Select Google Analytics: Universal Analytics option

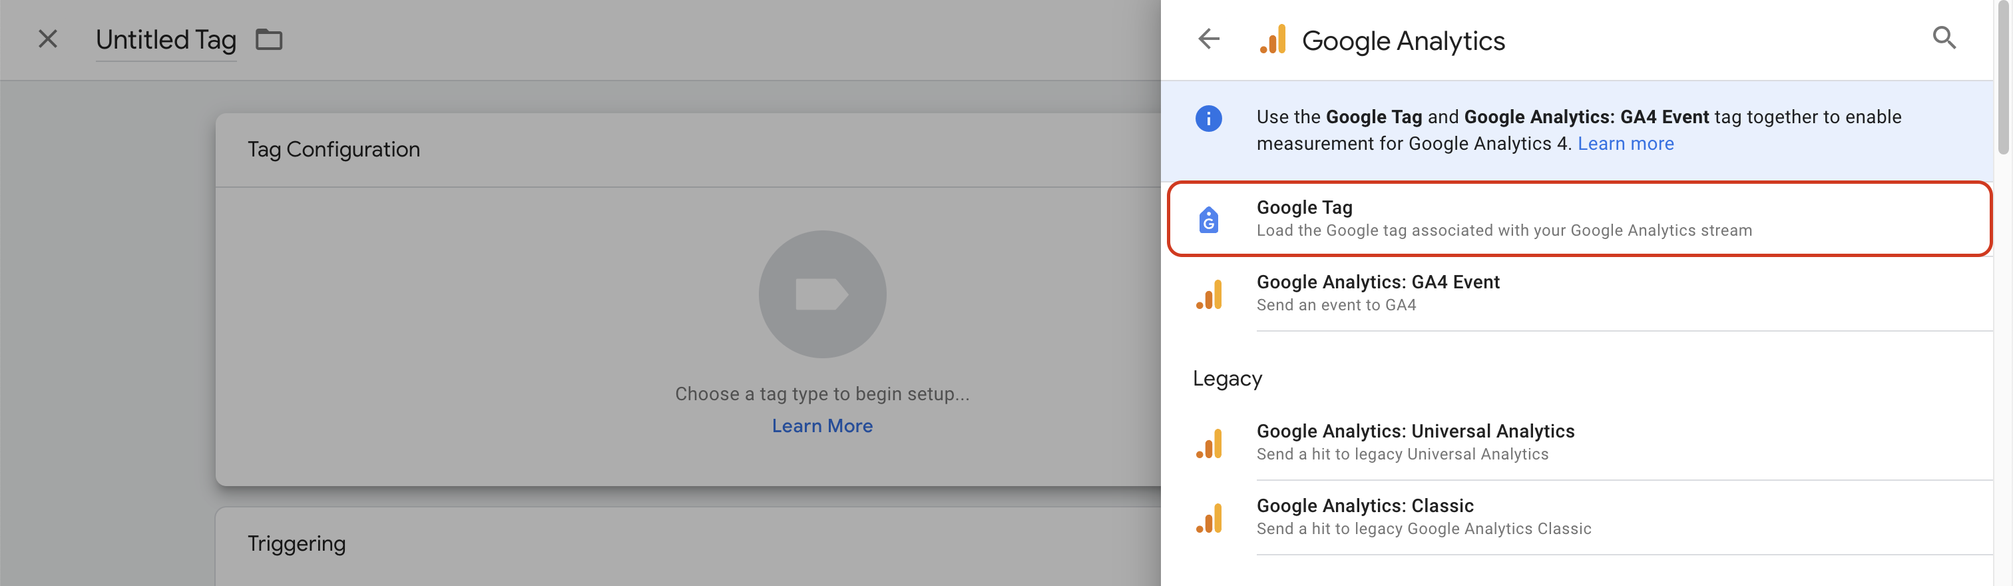pyautogui.click(x=1415, y=442)
